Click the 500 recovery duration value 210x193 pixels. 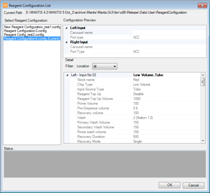[136, 137]
